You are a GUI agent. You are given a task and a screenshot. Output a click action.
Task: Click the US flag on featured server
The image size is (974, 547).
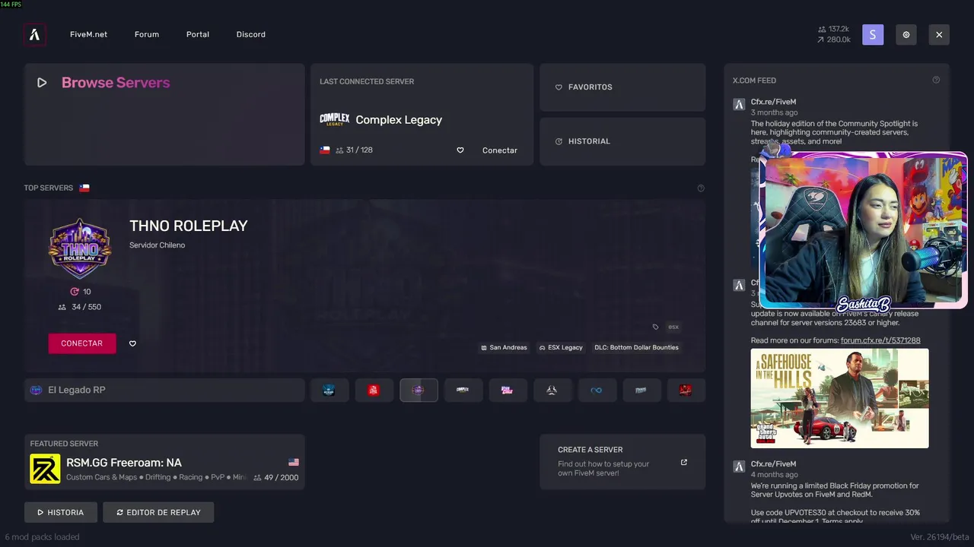pyautogui.click(x=294, y=462)
